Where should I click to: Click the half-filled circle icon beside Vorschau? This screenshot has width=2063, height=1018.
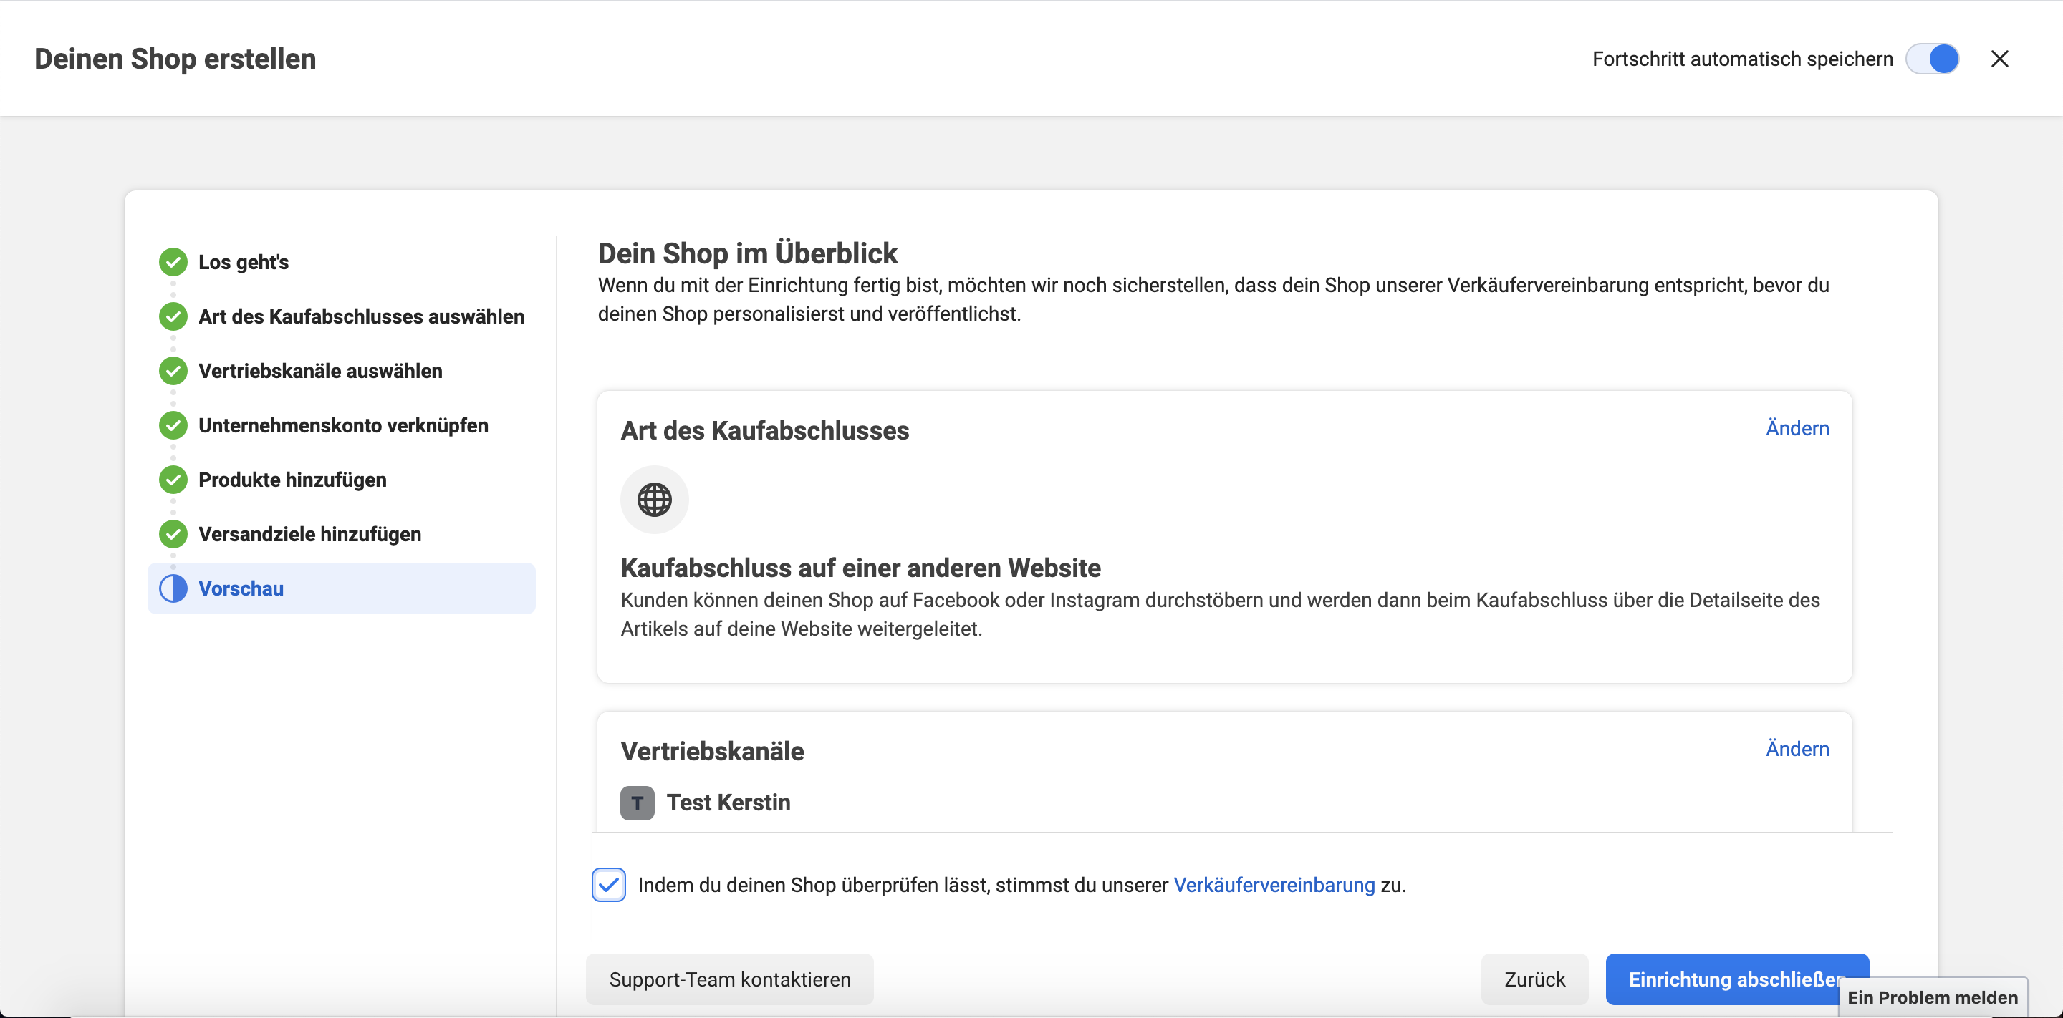pyautogui.click(x=173, y=588)
